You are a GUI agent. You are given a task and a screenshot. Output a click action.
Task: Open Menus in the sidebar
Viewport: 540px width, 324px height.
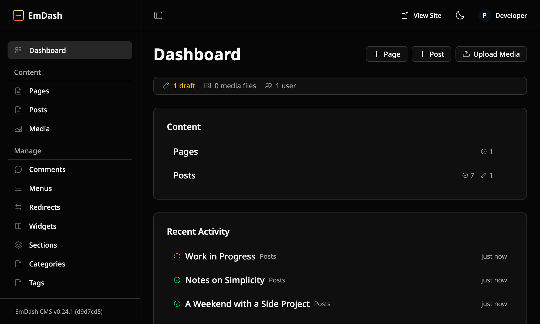point(70,188)
